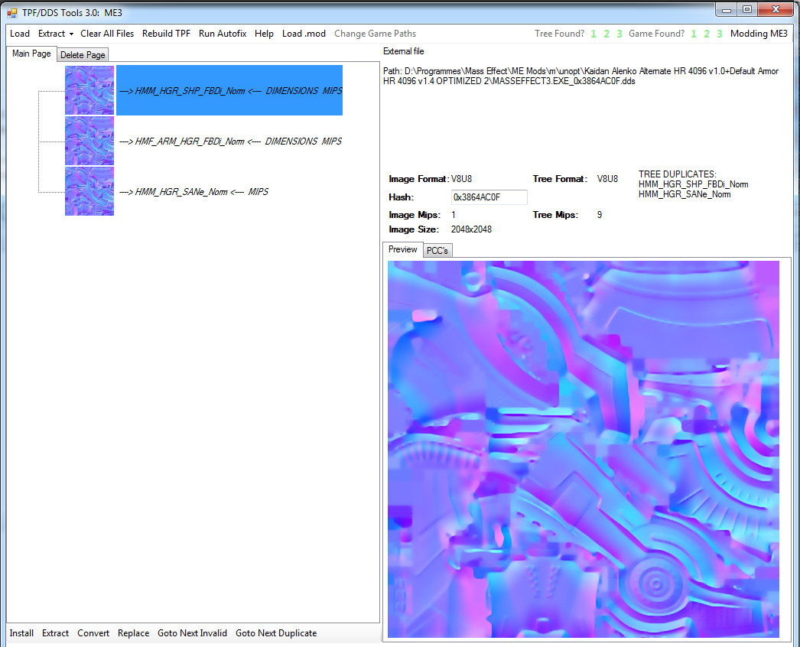This screenshot has width=800, height=647.
Task: Click 'TREE DUPLICATES:' heading
Action: pyautogui.click(x=677, y=174)
